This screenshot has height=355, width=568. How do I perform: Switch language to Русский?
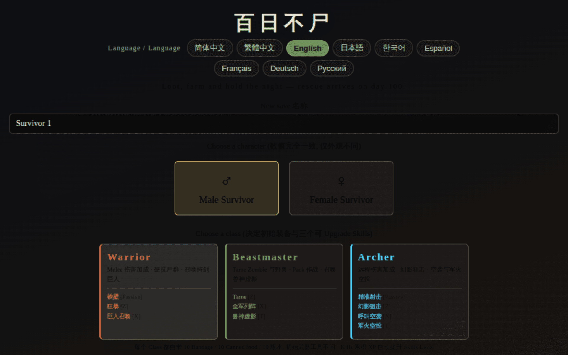click(x=332, y=68)
